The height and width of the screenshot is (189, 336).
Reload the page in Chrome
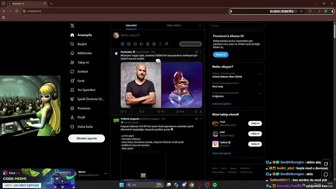[x=17, y=11]
